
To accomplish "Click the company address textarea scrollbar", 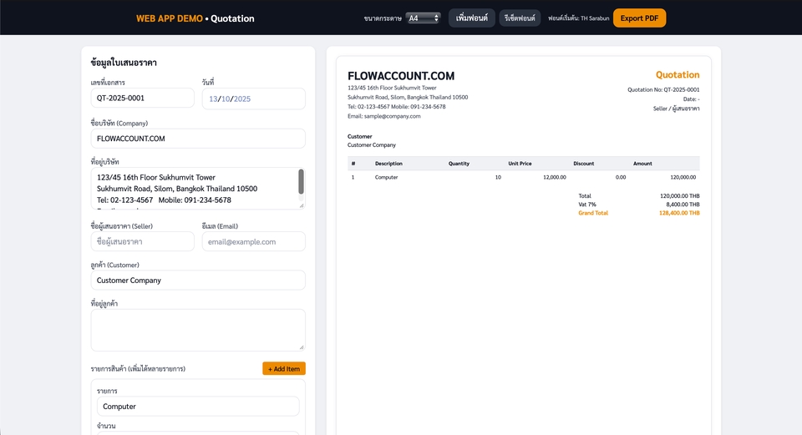I will point(302,182).
